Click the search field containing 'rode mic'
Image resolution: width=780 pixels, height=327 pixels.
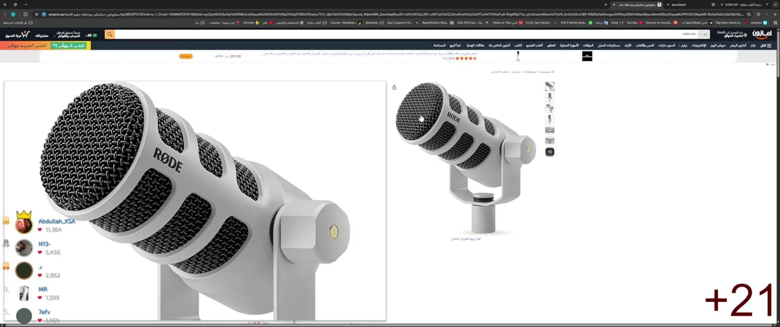406,34
